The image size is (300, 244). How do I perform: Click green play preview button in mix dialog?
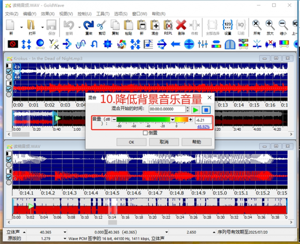click(x=195, y=110)
